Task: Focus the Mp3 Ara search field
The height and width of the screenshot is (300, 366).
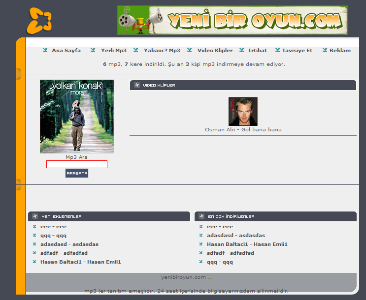Action: (77, 164)
